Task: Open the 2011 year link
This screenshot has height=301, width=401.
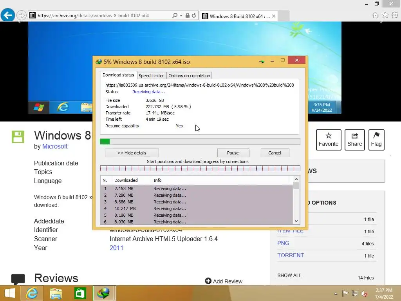Action: tap(116, 248)
